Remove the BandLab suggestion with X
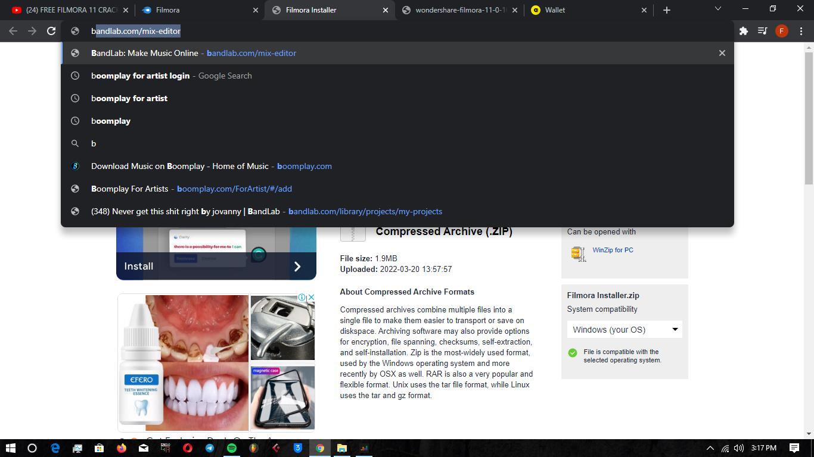This screenshot has width=814, height=457. (722, 53)
